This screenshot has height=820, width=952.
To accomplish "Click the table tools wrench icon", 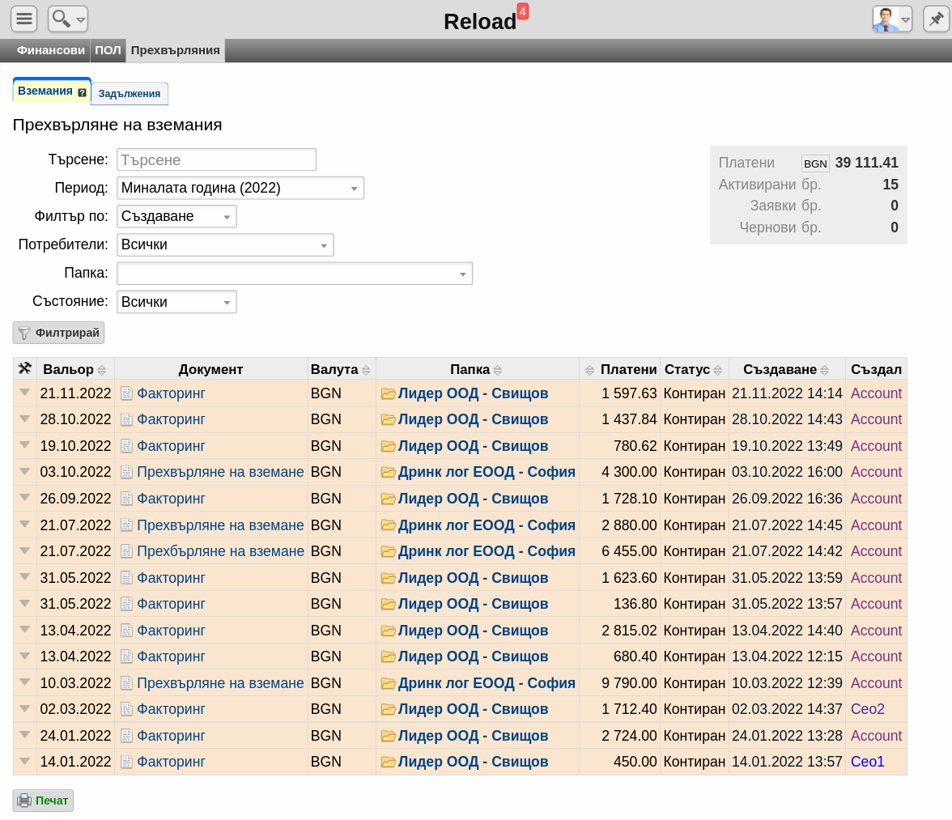I will pyautogui.click(x=24, y=368).
